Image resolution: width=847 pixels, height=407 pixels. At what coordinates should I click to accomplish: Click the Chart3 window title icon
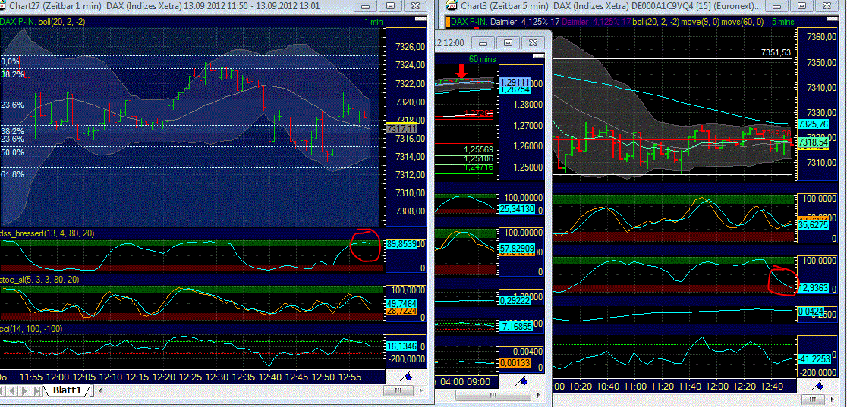(x=451, y=6)
